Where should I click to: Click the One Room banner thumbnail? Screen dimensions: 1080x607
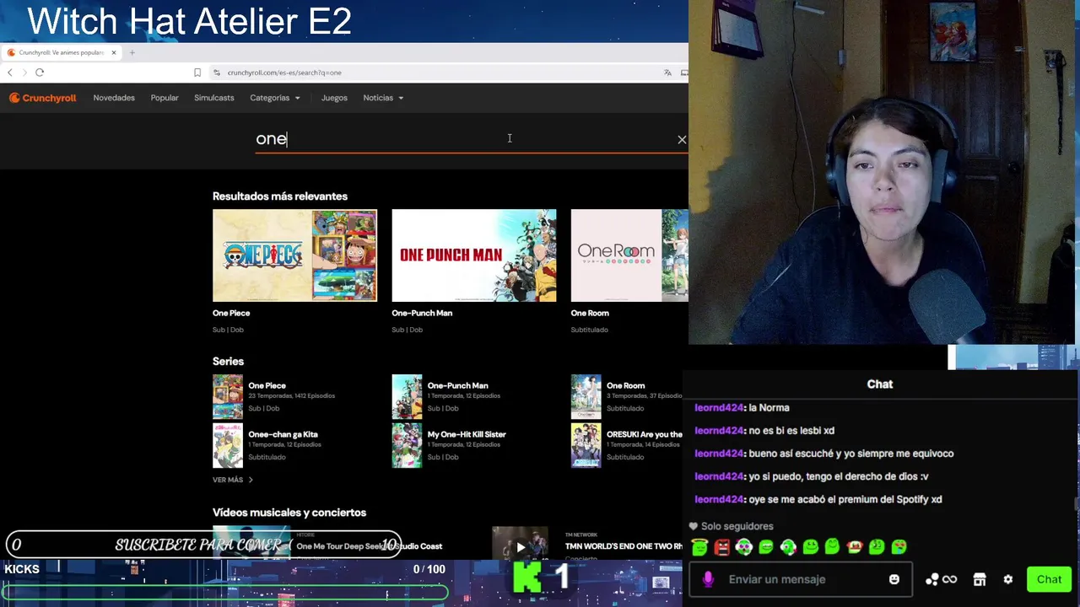629,255
